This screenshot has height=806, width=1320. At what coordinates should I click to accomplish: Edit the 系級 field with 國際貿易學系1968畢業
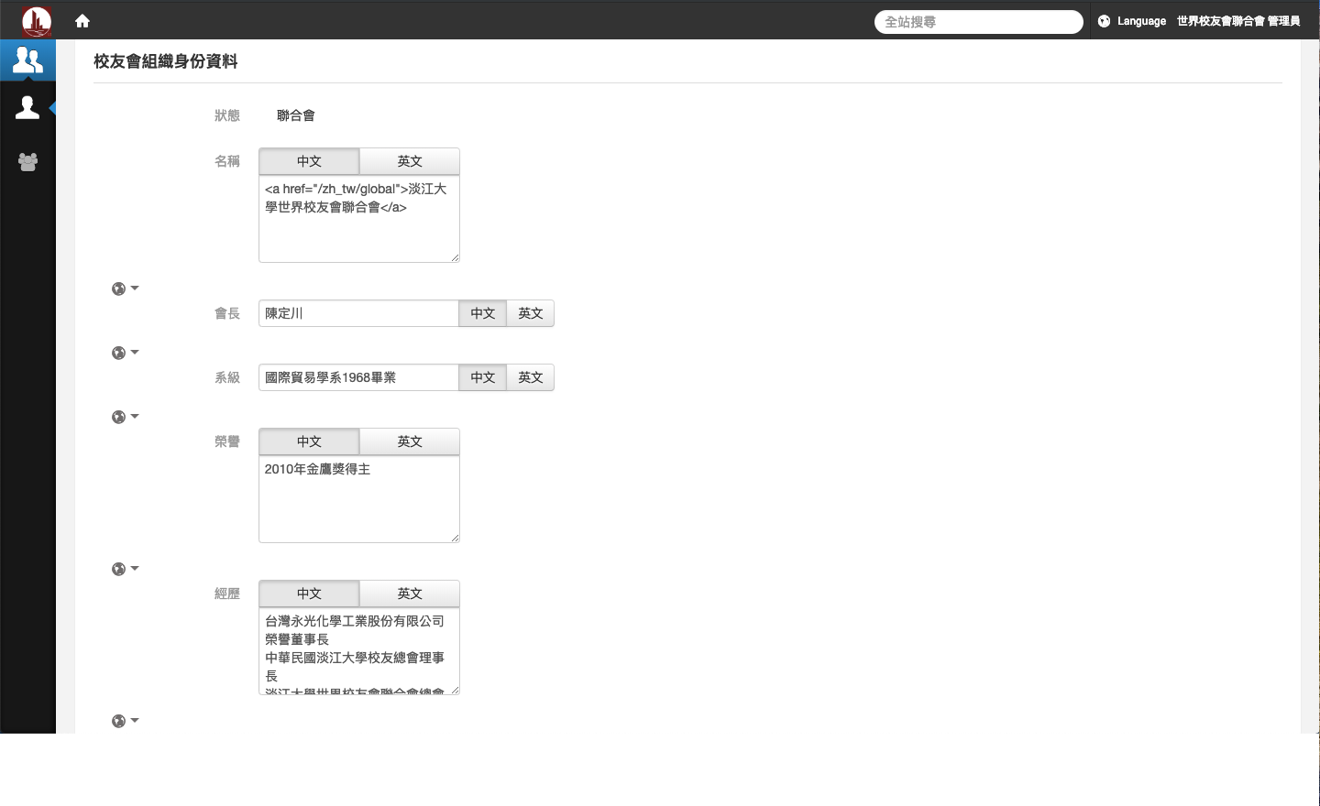[358, 377]
